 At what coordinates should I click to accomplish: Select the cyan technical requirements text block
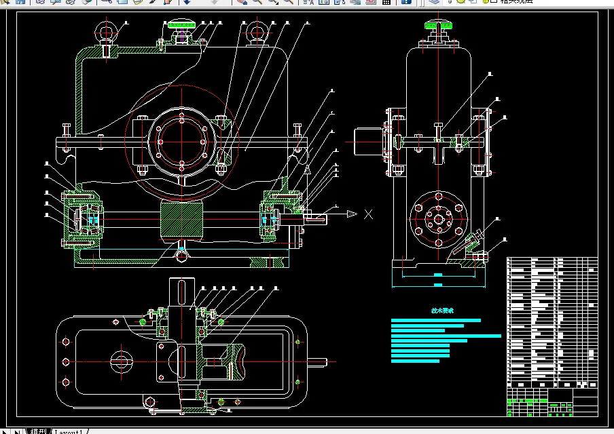[x=446, y=340]
